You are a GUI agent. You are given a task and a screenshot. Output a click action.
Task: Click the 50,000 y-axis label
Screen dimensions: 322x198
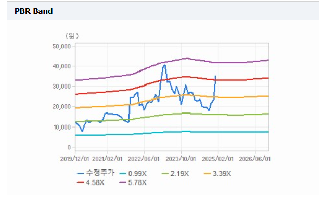pyautogui.click(x=61, y=46)
